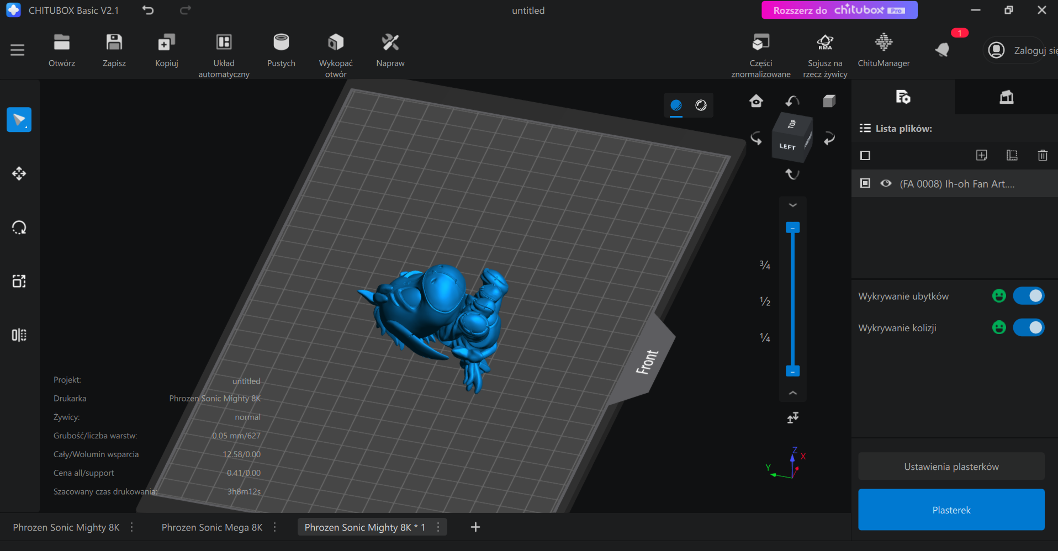
Task: Open the hamburger main menu
Action: pyautogui.click(x=18, y=50)
